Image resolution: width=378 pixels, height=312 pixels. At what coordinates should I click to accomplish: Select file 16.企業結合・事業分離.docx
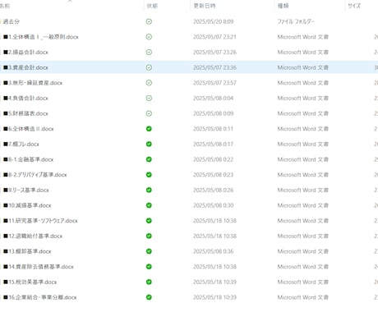point(40,297)
